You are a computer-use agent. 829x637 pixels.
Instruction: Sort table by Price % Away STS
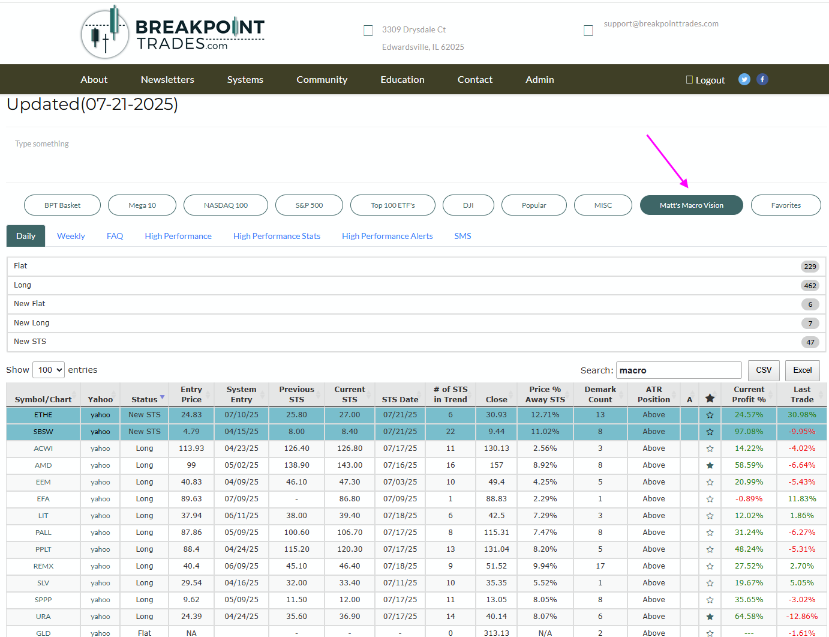[x=545, y=394]
